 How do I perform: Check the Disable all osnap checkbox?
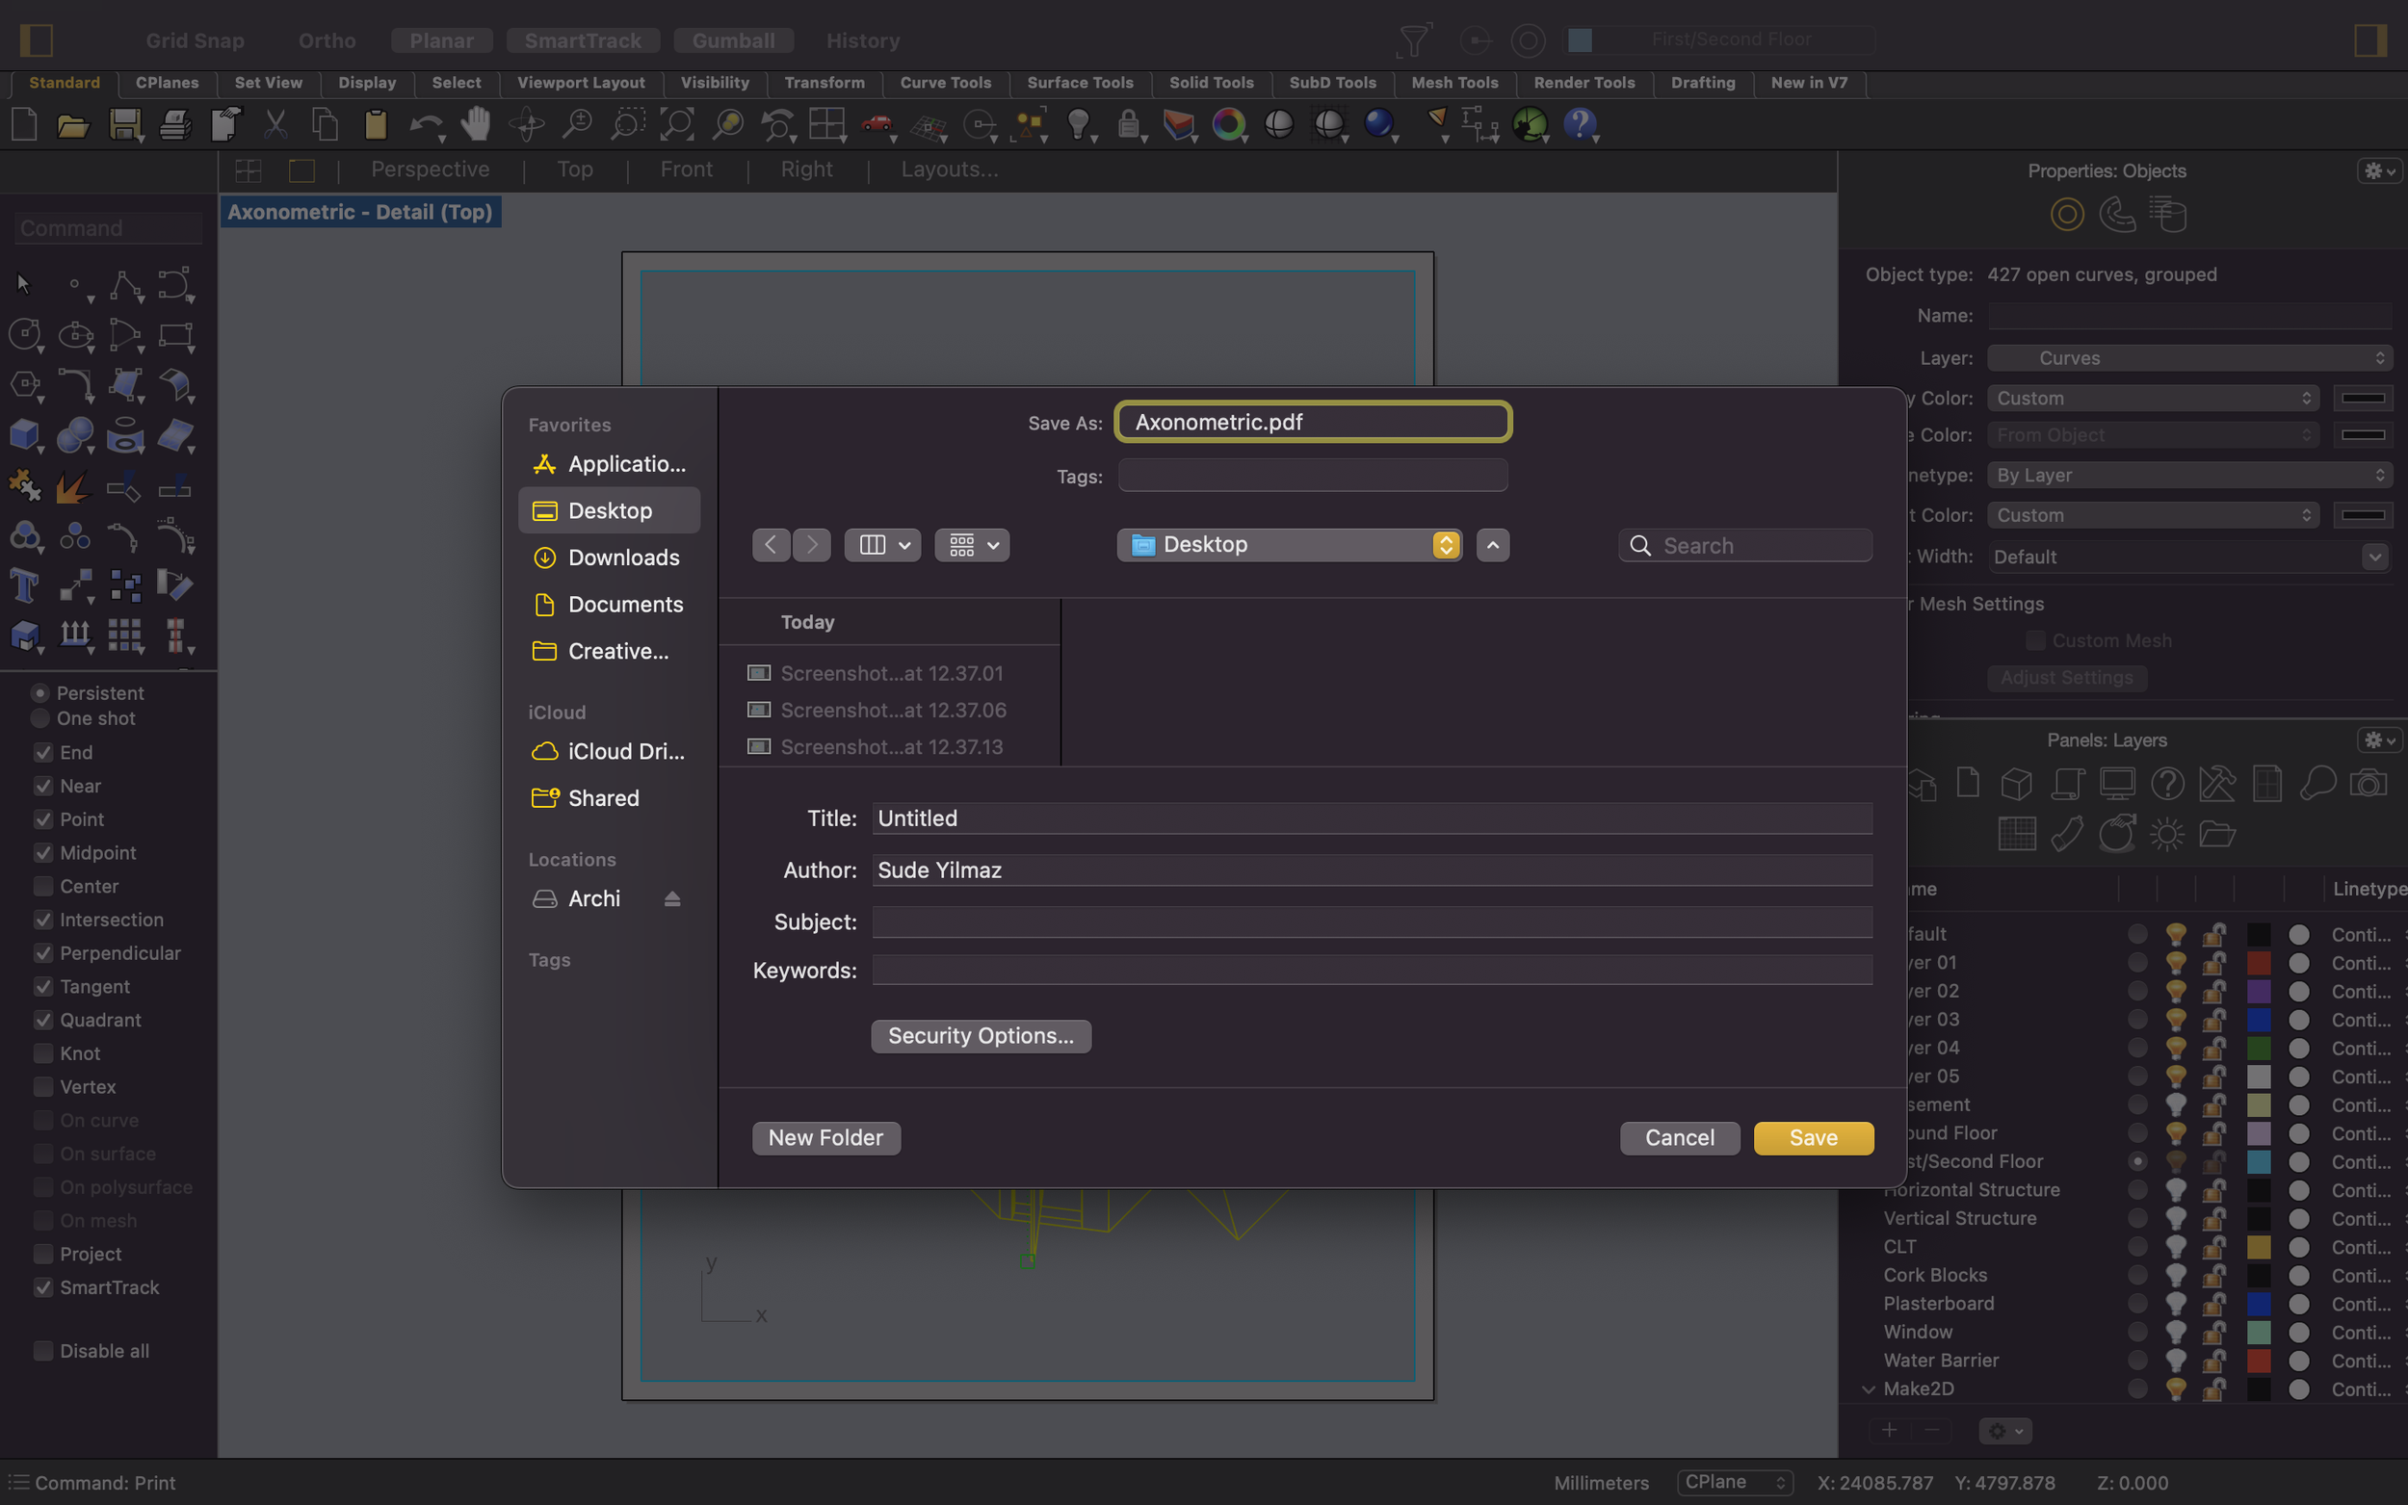42,1351
